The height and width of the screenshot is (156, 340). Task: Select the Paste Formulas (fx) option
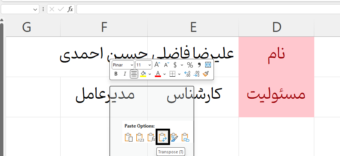point(151,137)
